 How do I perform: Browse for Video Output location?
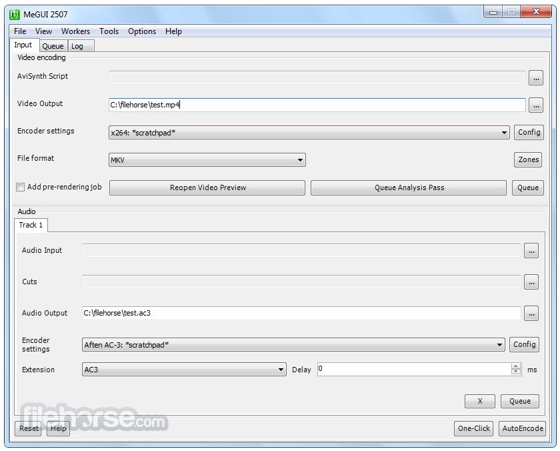pos(536,105)
